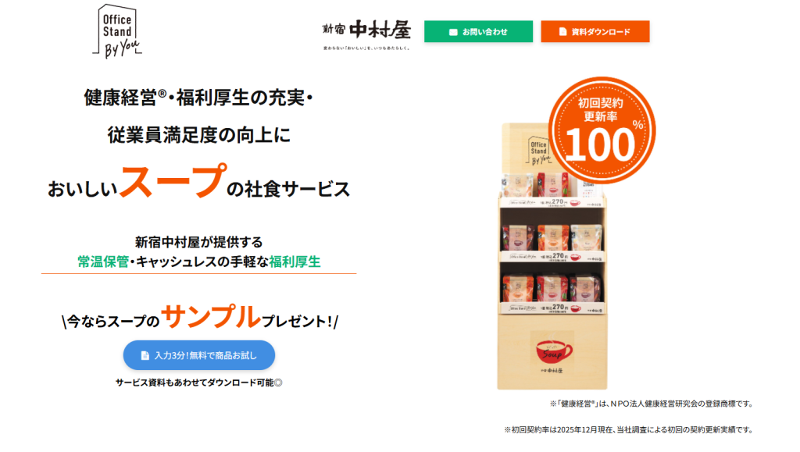Click the サービス資料もあわせてダウンロード可能 note

(x=199, y=383)
